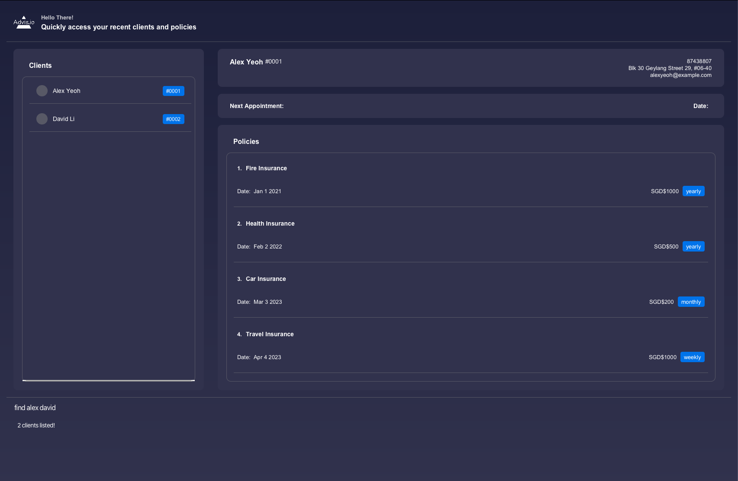This screenshot has width=738, height=481.
Task: Click the appointment 'Date:' label
Action: [x=701, y=106]
